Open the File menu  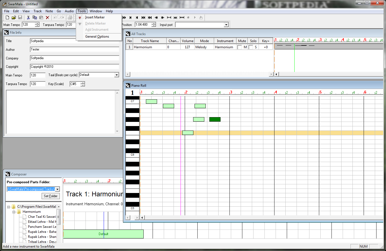[7, 11]
